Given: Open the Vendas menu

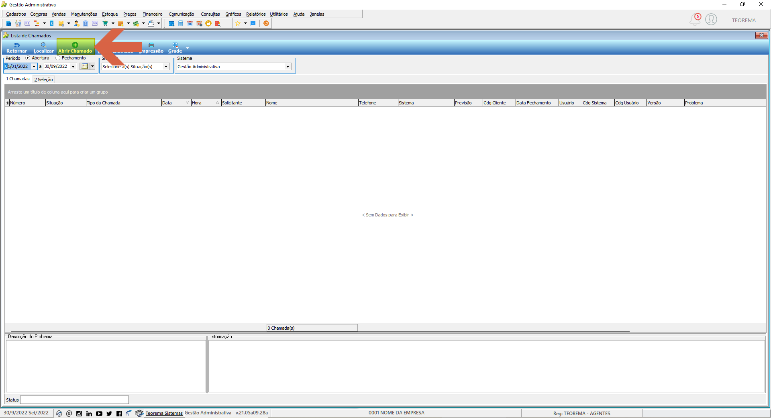Looking at the screenshot, I should [x=59, y=14].
